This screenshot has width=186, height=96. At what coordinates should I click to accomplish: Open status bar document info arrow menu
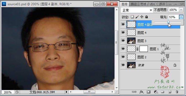66,92
